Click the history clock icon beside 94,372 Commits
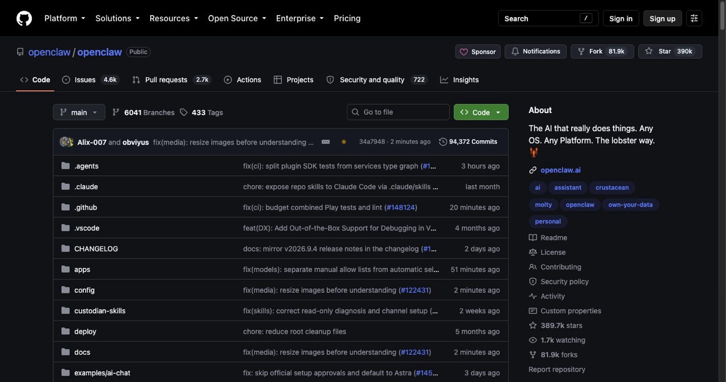 tap(443, 142)
